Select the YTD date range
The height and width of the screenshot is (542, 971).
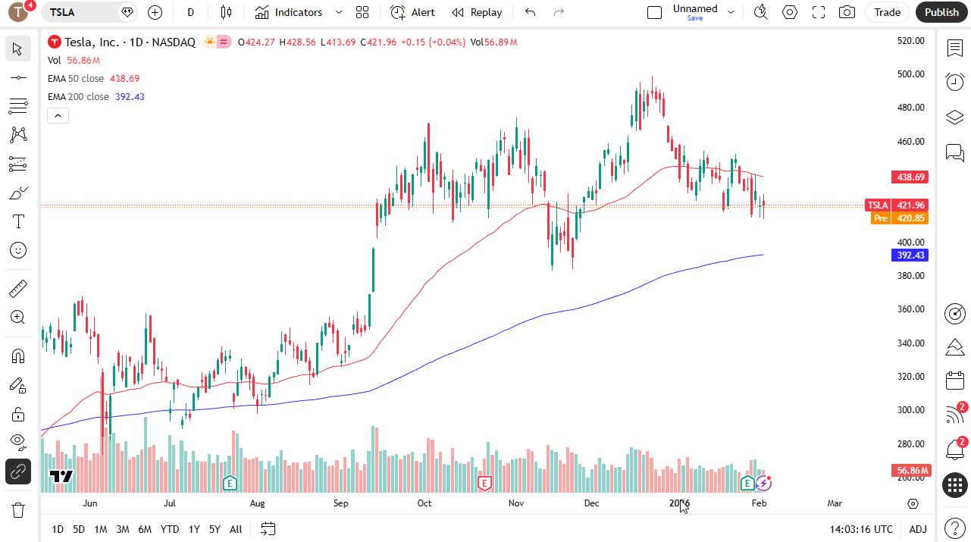170,529
